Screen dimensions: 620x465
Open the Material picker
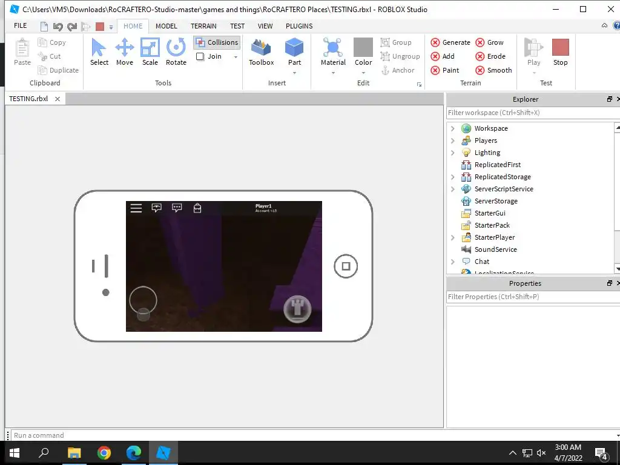point(333,52)
